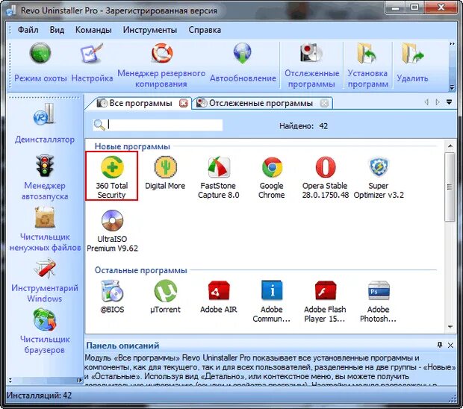Click Инсталляций: 42 in status bar
Screen dimensions: 463x409
coord(39,396)
